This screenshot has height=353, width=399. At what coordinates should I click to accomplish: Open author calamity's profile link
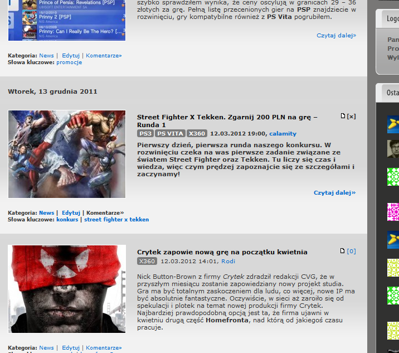[283, 134]
